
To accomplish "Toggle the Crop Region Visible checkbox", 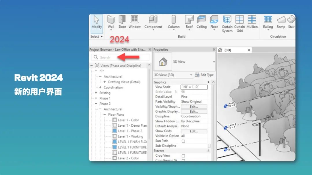I will tap(183, 160).
